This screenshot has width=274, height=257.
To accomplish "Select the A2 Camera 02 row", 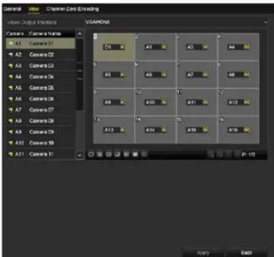I will click(x=40, y=55).
